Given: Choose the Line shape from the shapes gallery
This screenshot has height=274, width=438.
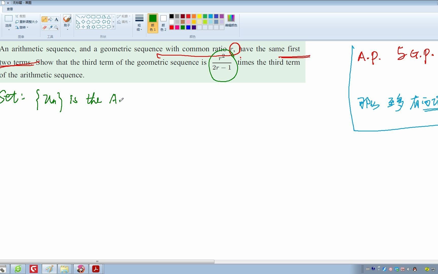Looking at the screenshot, I should [x=79, y=16].
